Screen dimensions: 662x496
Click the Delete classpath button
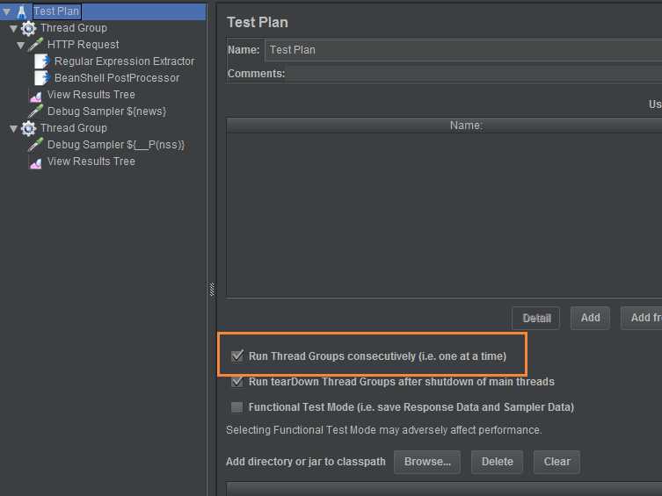[498, 462]
